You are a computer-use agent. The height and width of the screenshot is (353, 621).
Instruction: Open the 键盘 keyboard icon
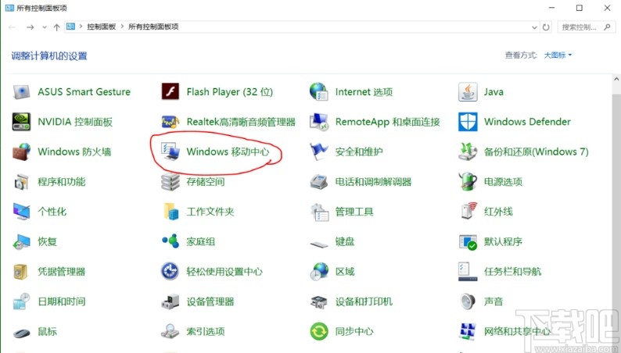point(319,244)
